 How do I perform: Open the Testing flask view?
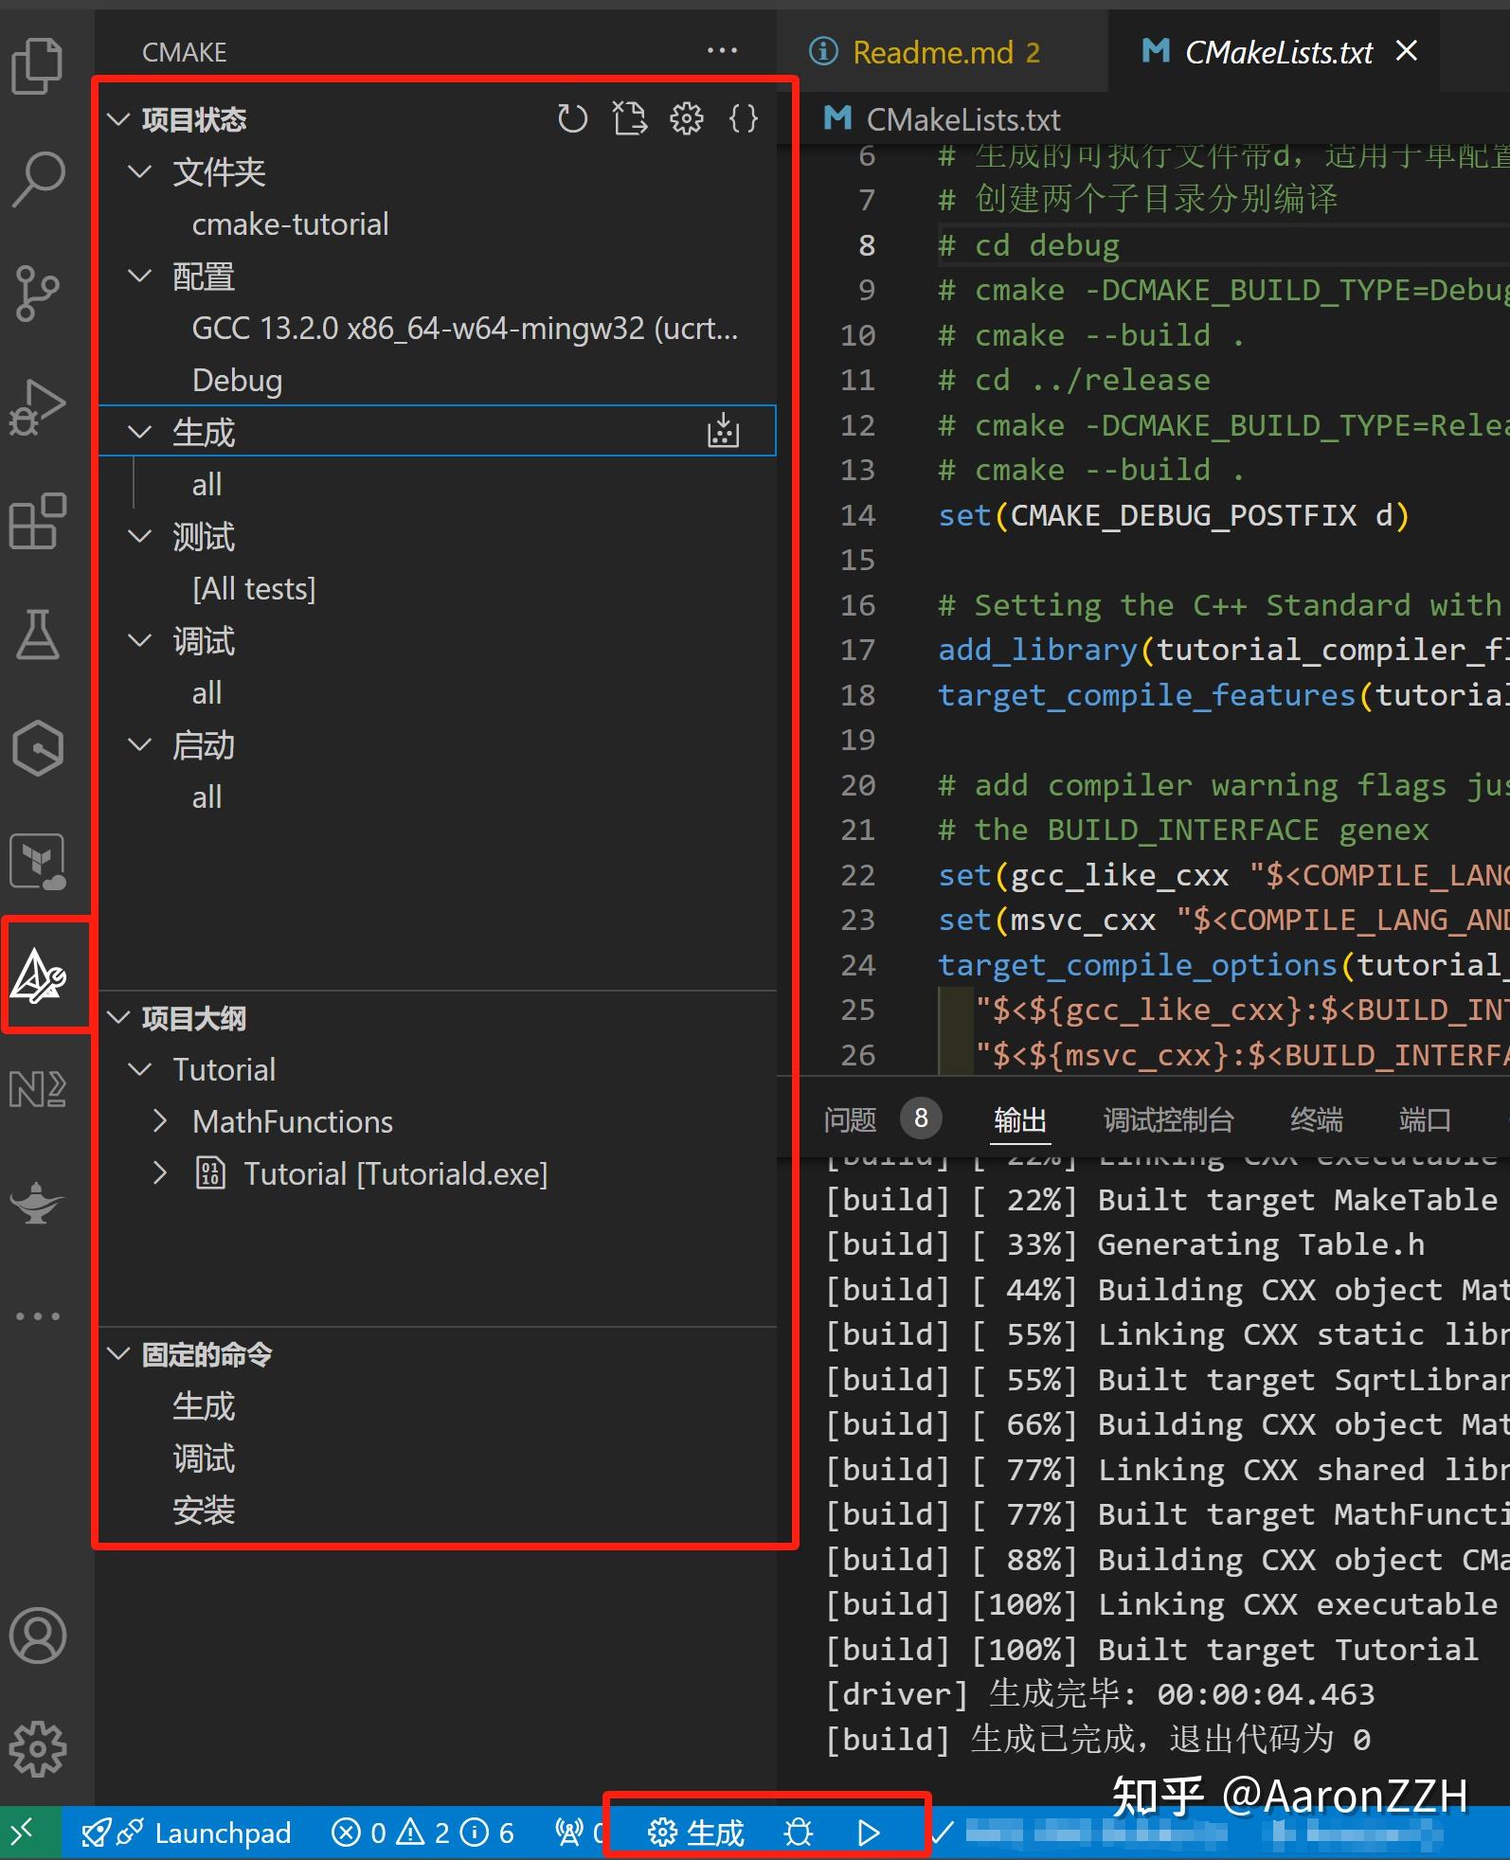pos(38,634)
